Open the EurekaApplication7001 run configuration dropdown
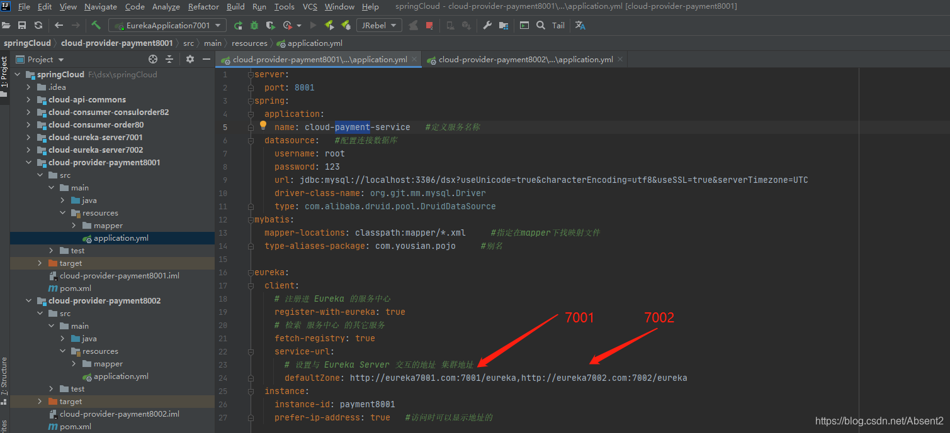Viewport: 950px width, 433px height. [167, 25]
